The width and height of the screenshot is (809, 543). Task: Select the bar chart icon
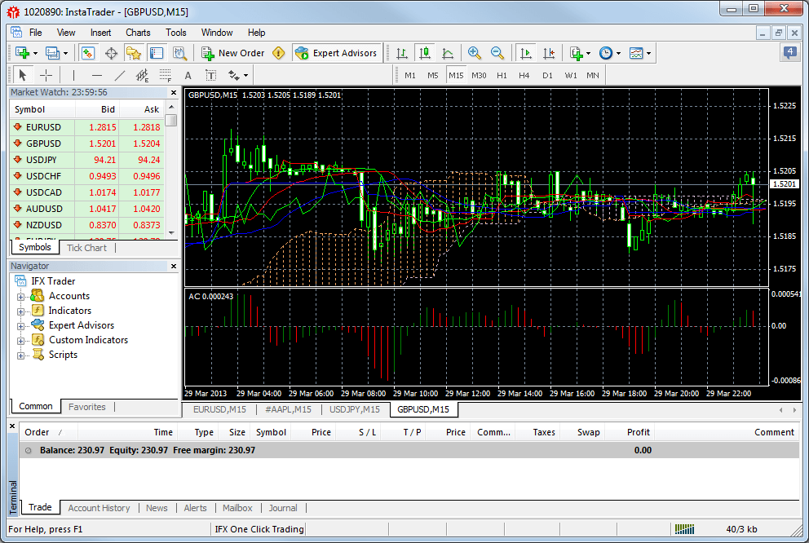click(402, 53)
